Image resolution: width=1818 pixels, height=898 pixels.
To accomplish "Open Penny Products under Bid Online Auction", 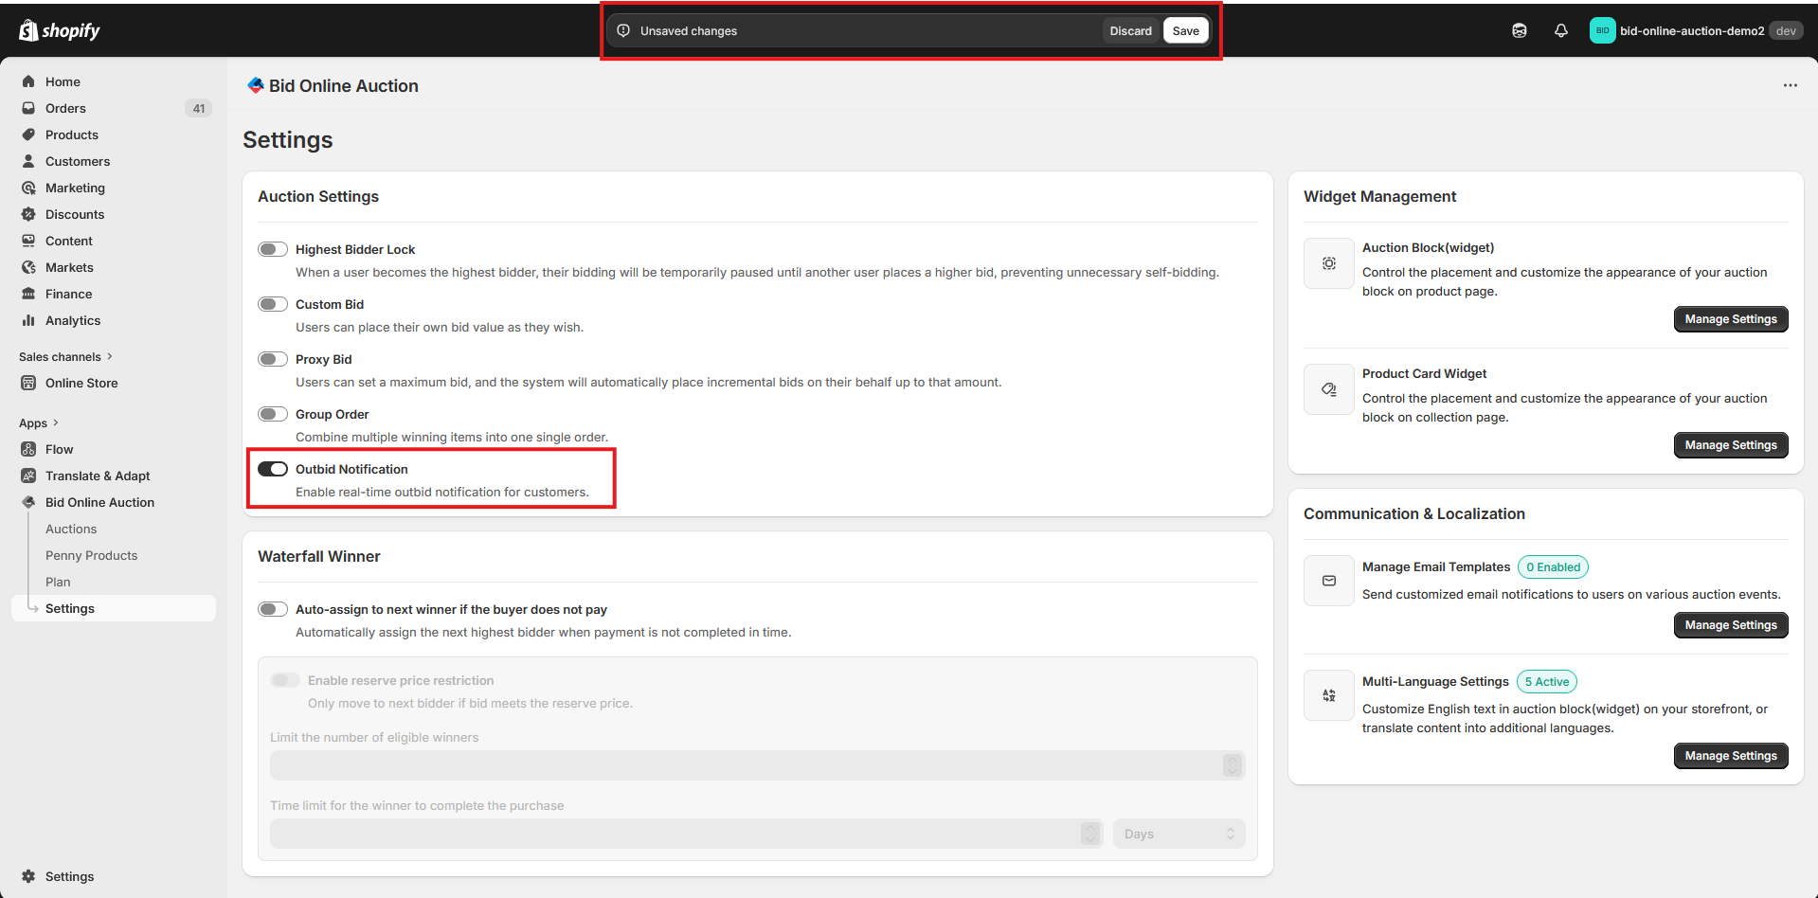I will (91, 555).
